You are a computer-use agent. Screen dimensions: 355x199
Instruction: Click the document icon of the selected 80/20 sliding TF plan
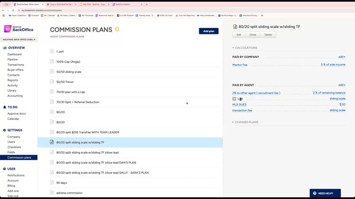(x=52, y=142)
